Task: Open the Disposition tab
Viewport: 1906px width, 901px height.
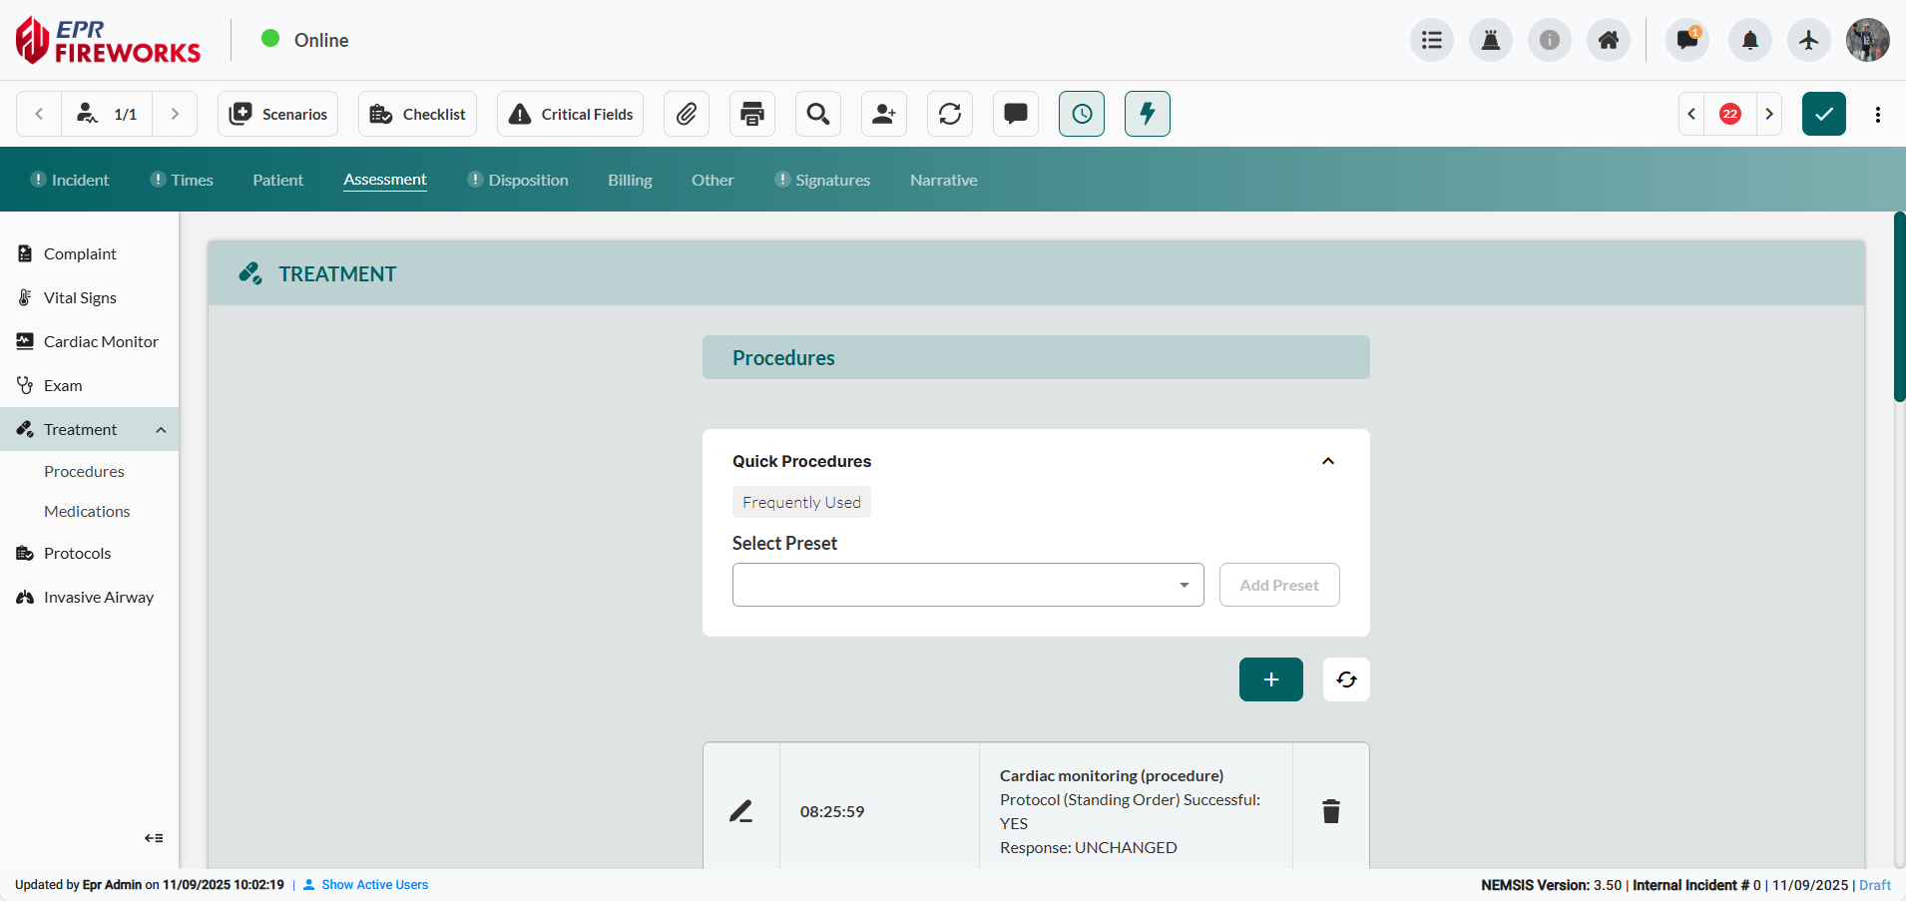Action: point(528,180)
